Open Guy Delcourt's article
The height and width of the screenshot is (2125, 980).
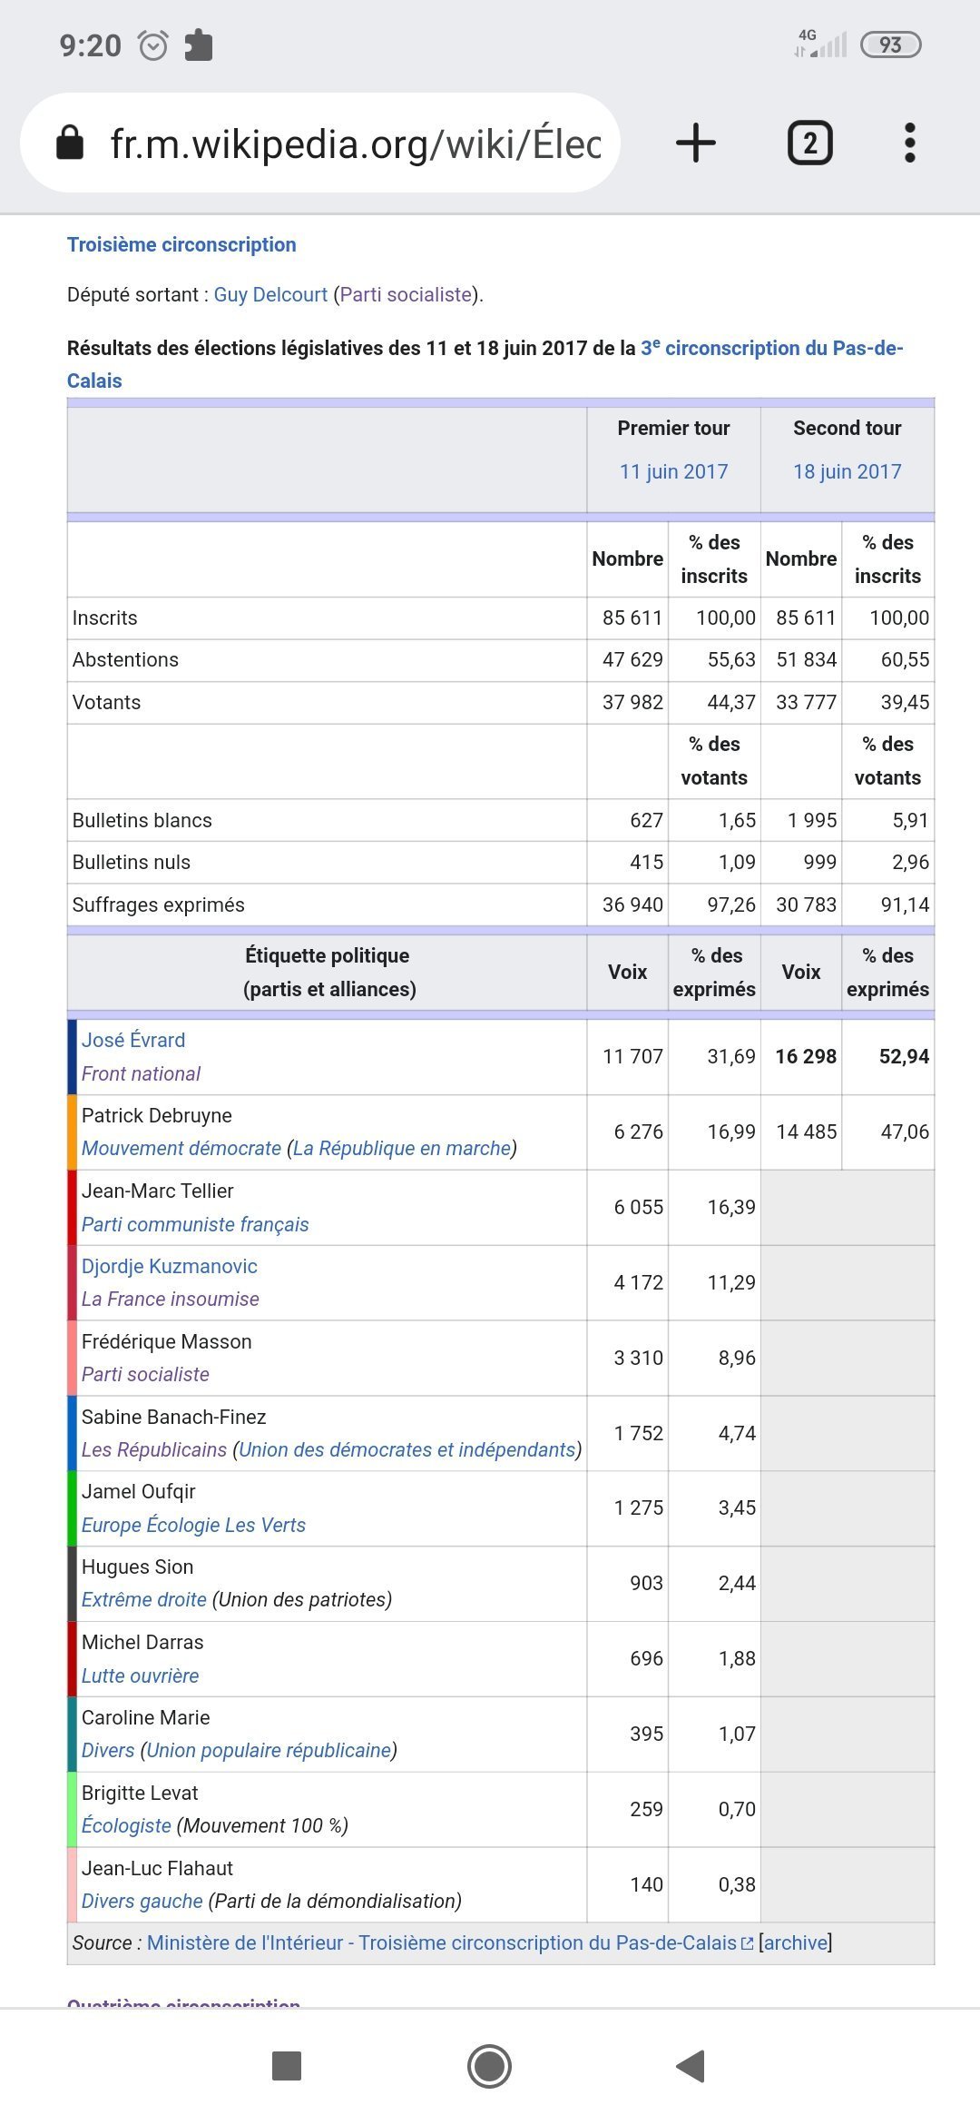(x=270, y=295)
